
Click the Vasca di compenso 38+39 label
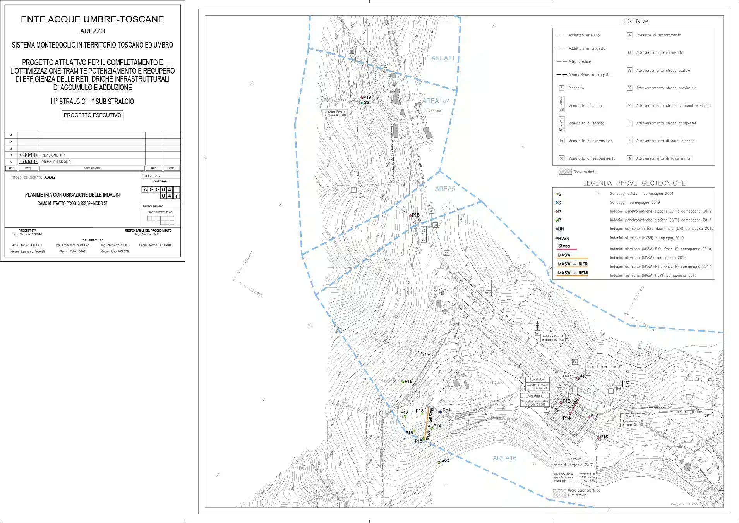coord(574,465)
